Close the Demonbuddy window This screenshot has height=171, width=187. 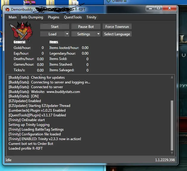coord(169,8)
